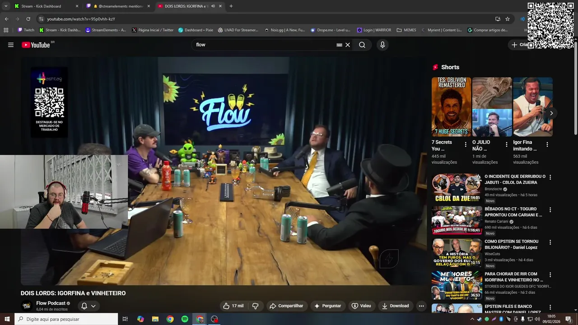Open options for the 7 Secrets short
The width and height of the screenshot is (578, 325).
[x=466, y=144]
